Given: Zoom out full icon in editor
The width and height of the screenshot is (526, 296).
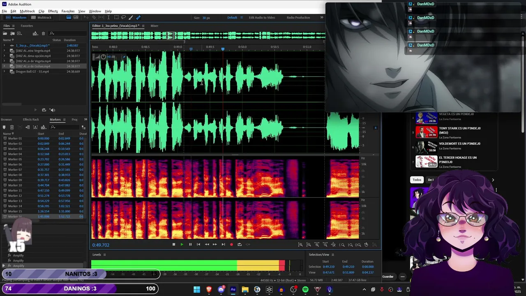Looking at the screenshot, I should (333, 245).
